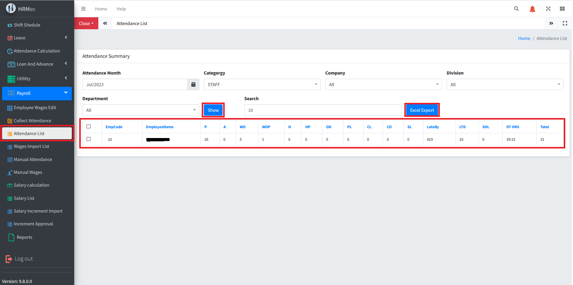The width and height of the screenshot is (573, 285).
Task: Maximize the tab content with corner-brackets icon
Action: click(565, 24)
